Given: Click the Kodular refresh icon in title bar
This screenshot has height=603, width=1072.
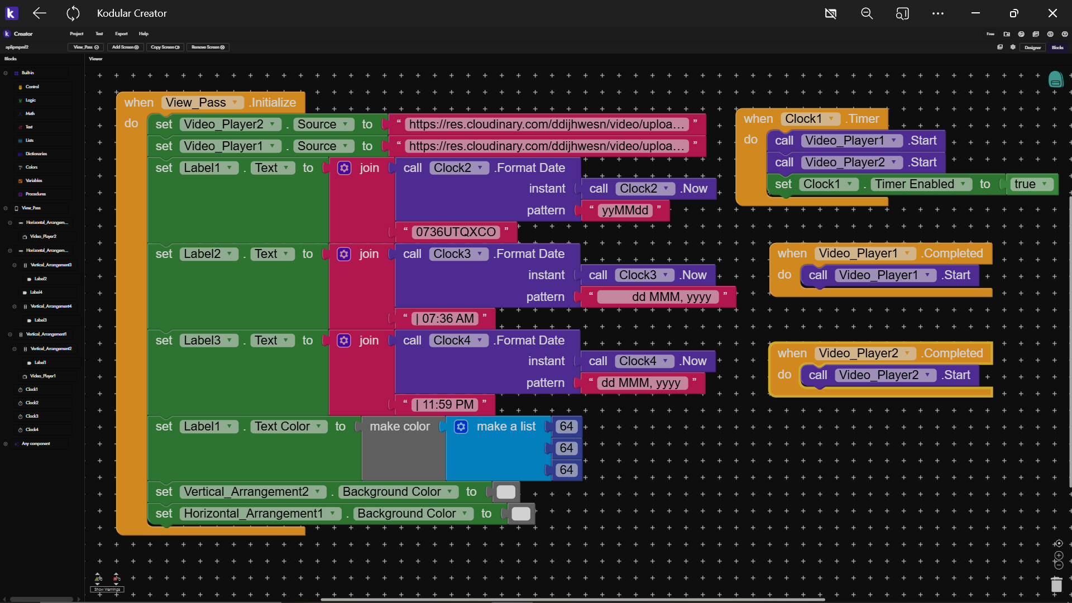Looking at the screenshot, I should (x=73, y=13).
